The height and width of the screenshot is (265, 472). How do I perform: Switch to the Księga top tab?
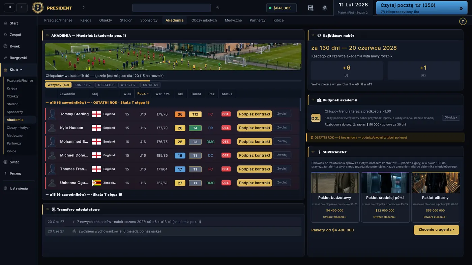tap(86, 20)
